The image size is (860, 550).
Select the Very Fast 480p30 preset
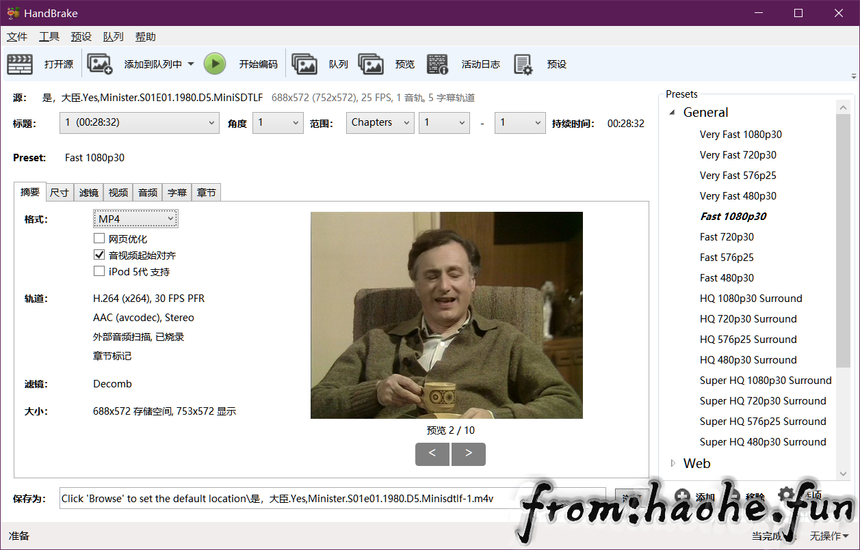[x=738, y=196]
